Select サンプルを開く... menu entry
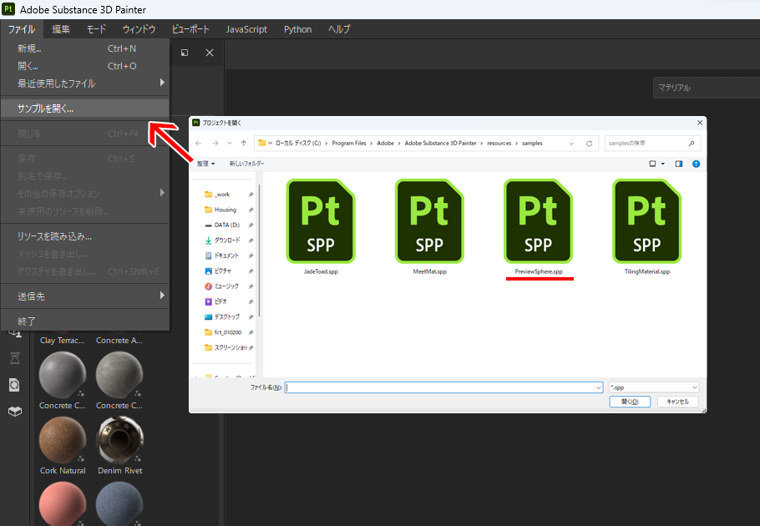The image size is (760, 526). point(85,109)
